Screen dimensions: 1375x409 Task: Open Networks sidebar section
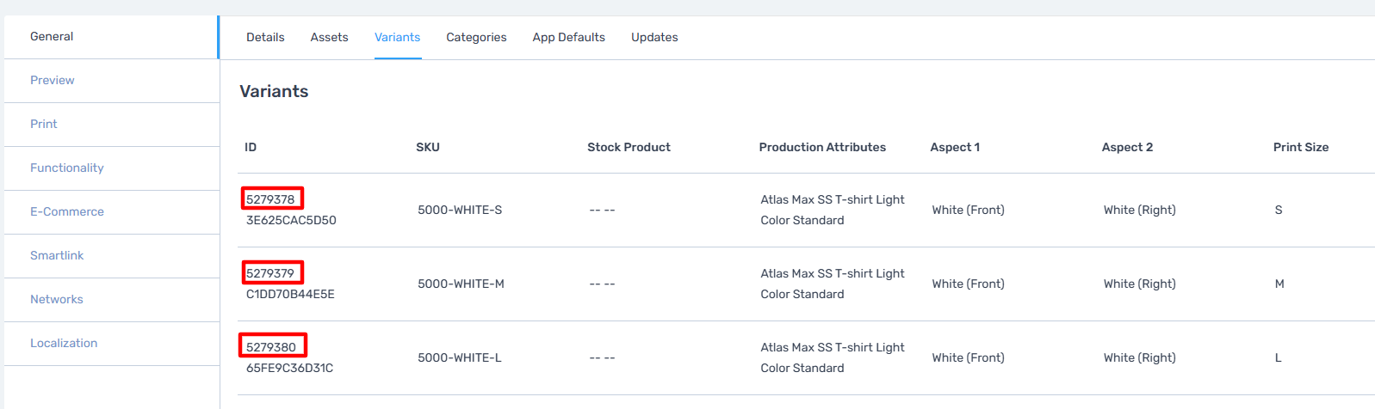point(112,300)
